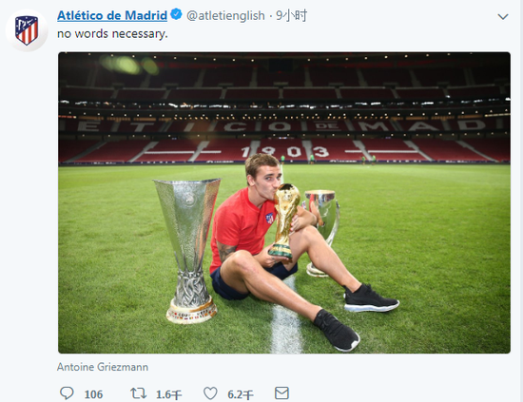This screenshot has height=402, width=523.
Task: Open the Atlético de Madrid profile avatar
Action: click(x=27, y=30)
